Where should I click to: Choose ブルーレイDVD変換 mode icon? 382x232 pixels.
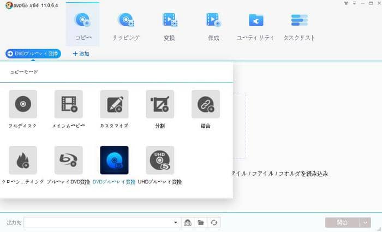tap(69, 160)
